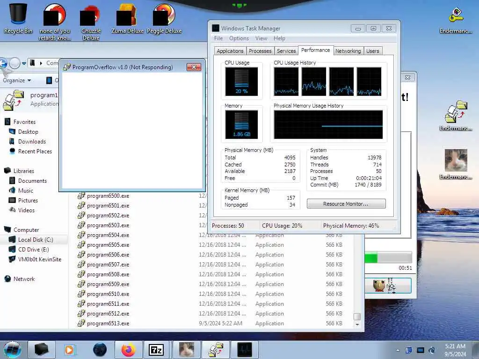Click the Windows Start orb
The height and width of the screenshot is (359, 479).
tap(13, 350)
